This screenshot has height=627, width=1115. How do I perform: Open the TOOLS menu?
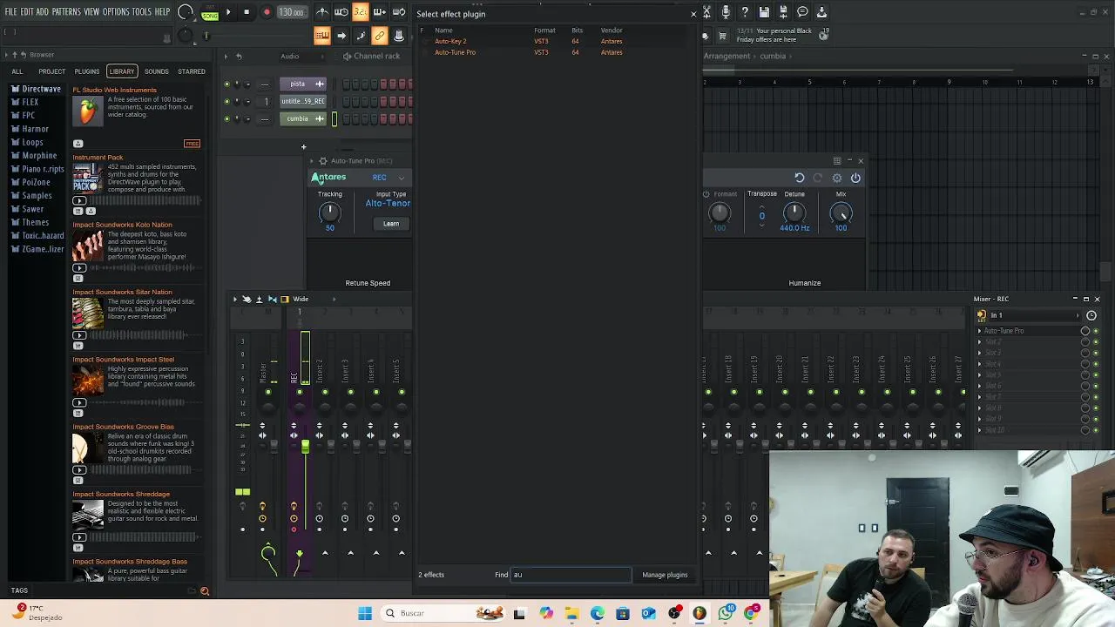(x=142, y=12)
